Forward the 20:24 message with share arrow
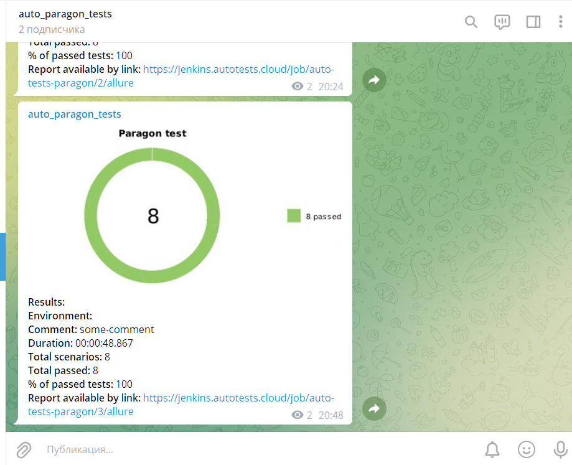Screen dimensions: 572x465 click(374, 80)
